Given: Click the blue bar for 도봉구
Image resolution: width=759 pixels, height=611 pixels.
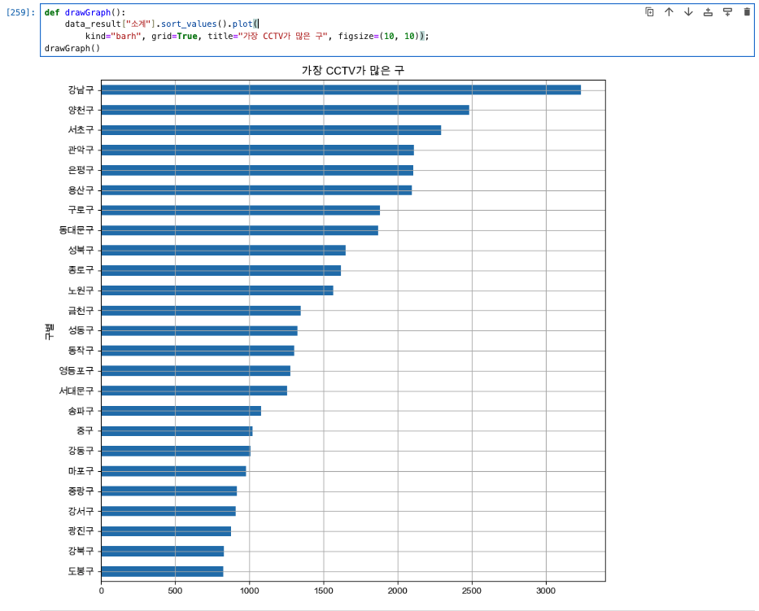Looking at the screenshot, I should 162,571.
